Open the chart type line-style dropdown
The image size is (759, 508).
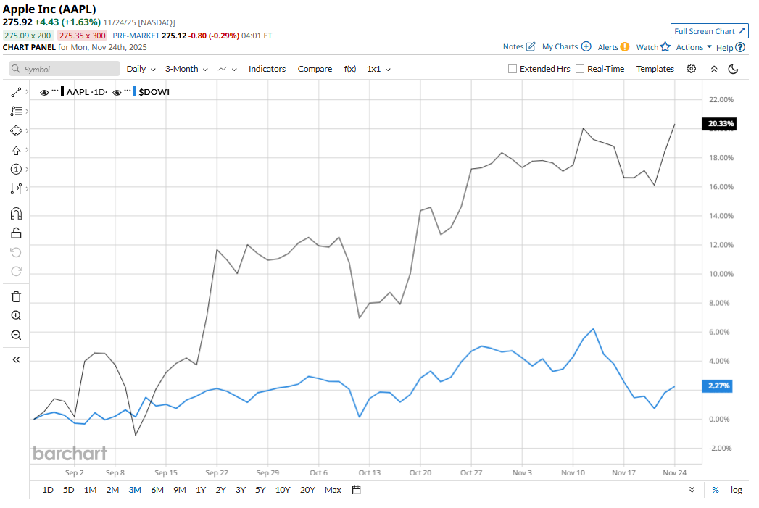227,69
